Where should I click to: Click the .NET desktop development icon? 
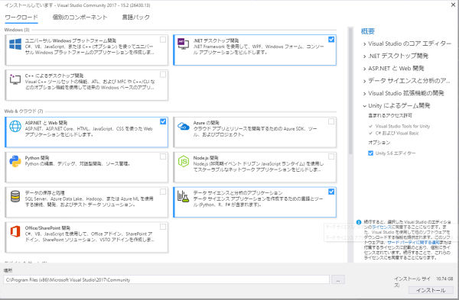(184, 44)
